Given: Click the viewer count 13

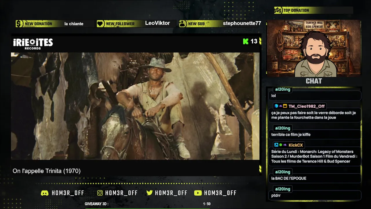Looking at the screenshot, I should point(254,42).
